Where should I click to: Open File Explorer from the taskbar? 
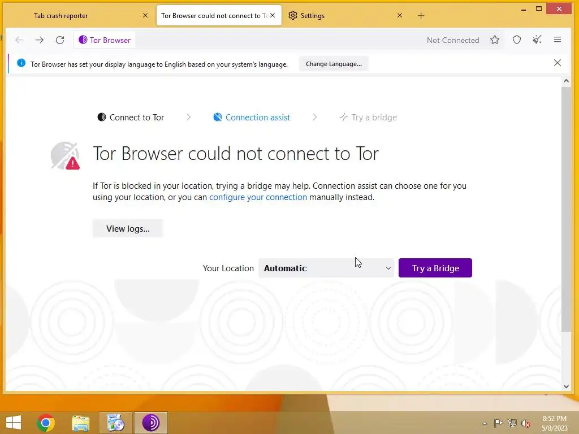80,423
